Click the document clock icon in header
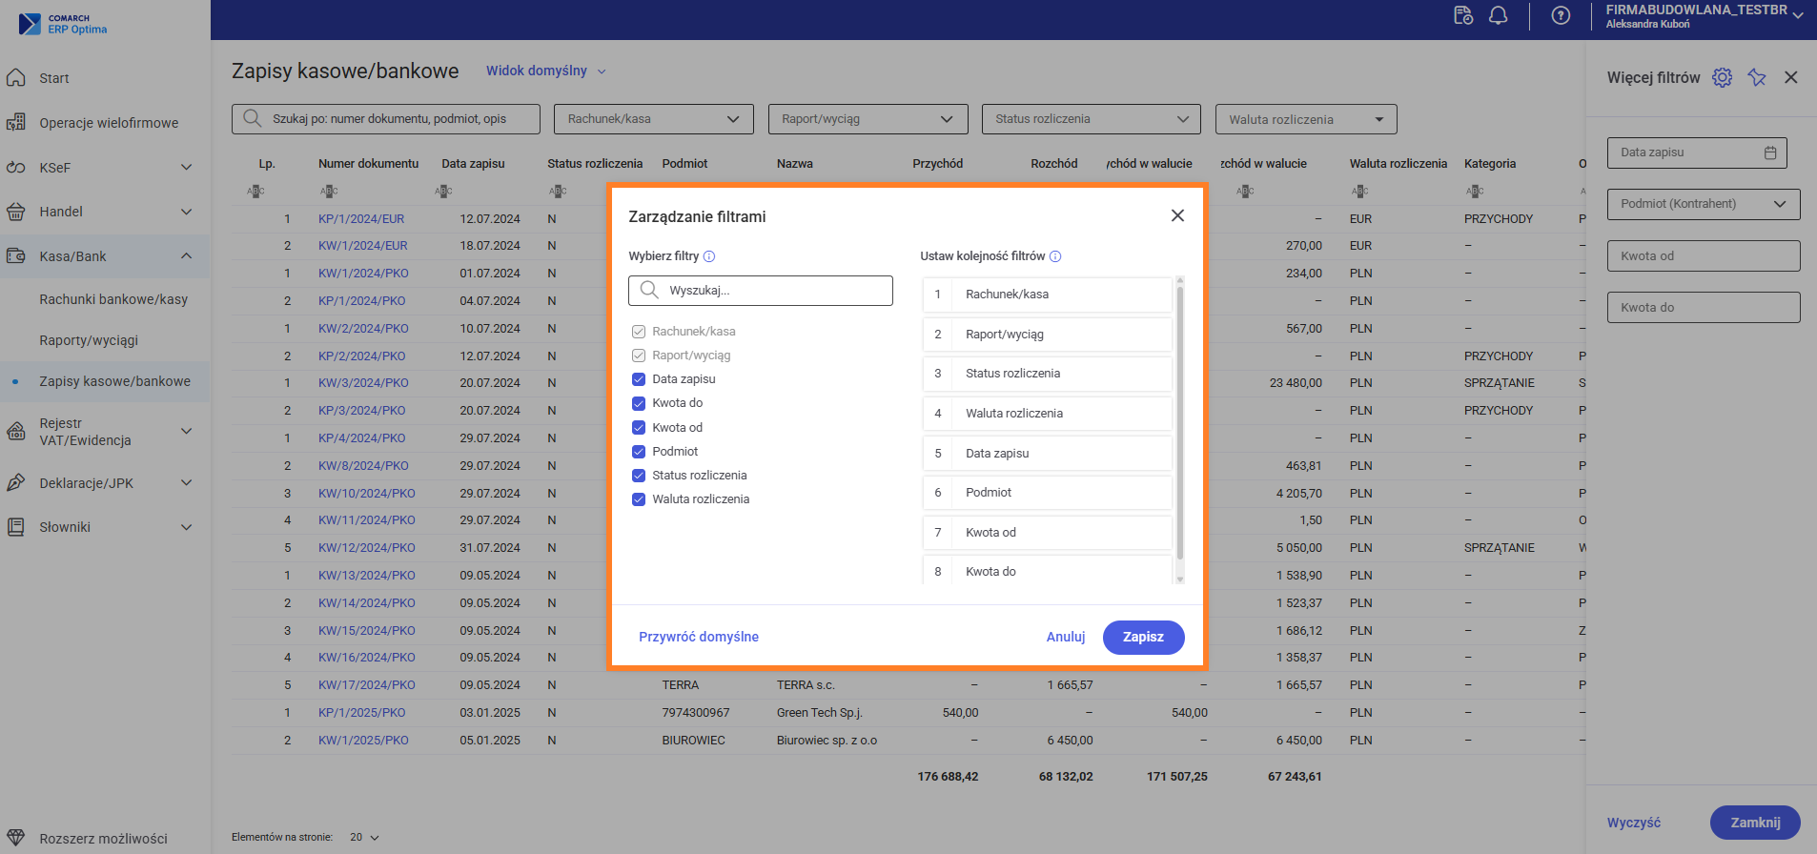The width and height of the screenshot is (1817, 854). tap(1462, 15)
